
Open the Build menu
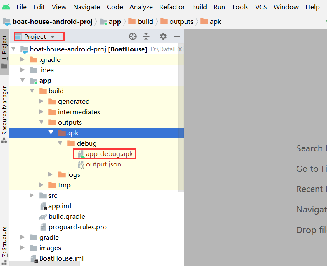click(200, 7)
